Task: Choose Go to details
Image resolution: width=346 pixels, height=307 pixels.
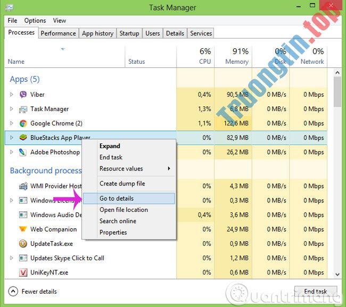Action: [x=129, y=199]
